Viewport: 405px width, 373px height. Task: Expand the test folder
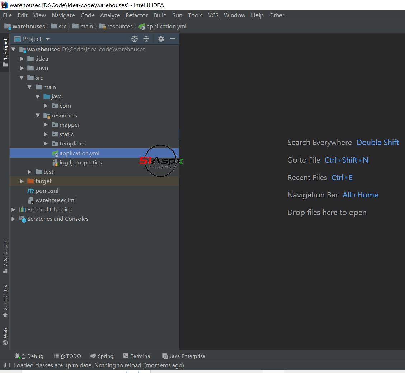point(30,172)
